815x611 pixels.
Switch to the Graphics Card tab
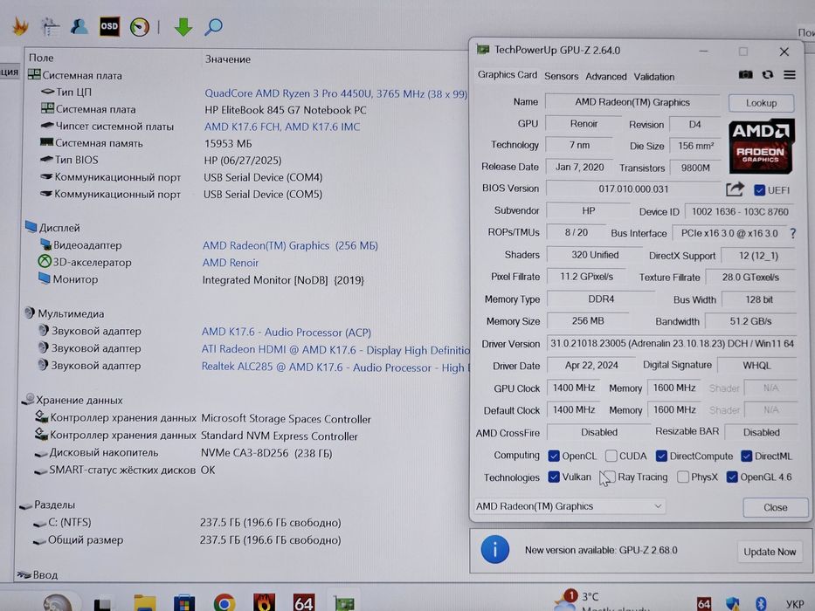[x=508, y=75]
